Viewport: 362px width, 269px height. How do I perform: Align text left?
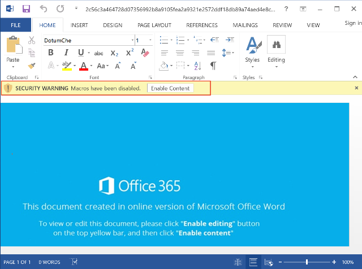(165, 53)
